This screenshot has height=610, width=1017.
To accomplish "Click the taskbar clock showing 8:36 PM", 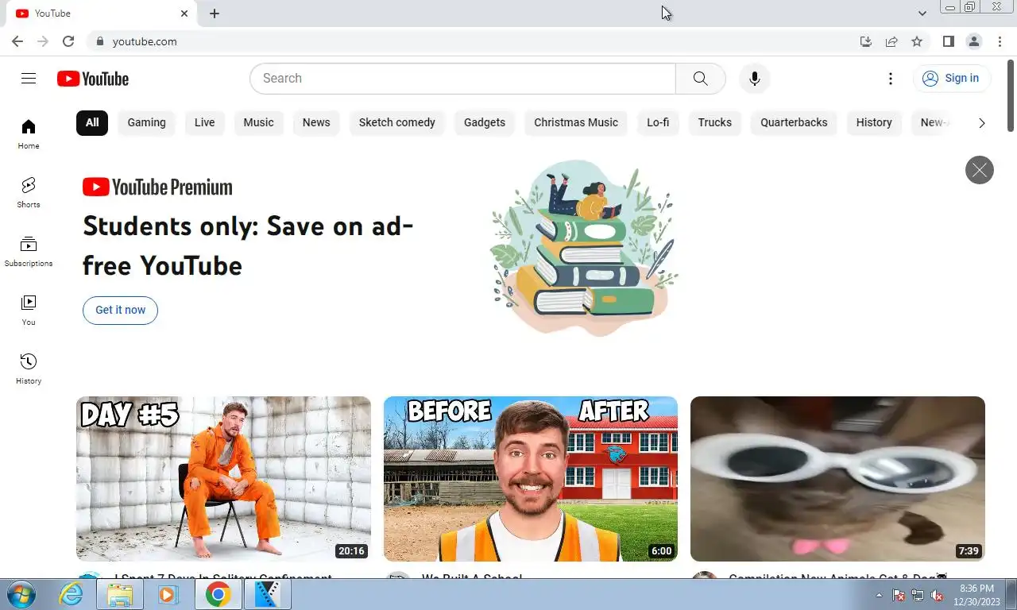I will (976, 595).
